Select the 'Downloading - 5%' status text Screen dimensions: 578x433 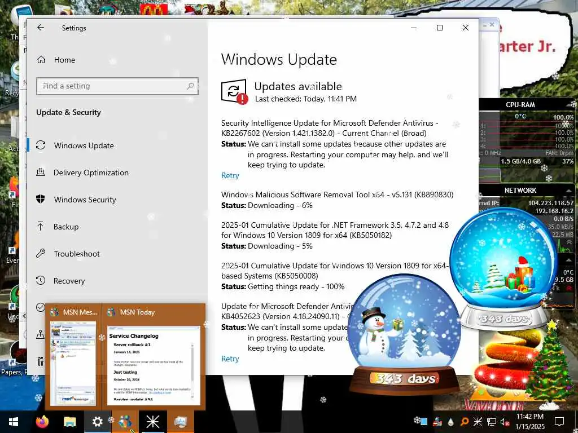pyautogui.click(x=280, y=246)
